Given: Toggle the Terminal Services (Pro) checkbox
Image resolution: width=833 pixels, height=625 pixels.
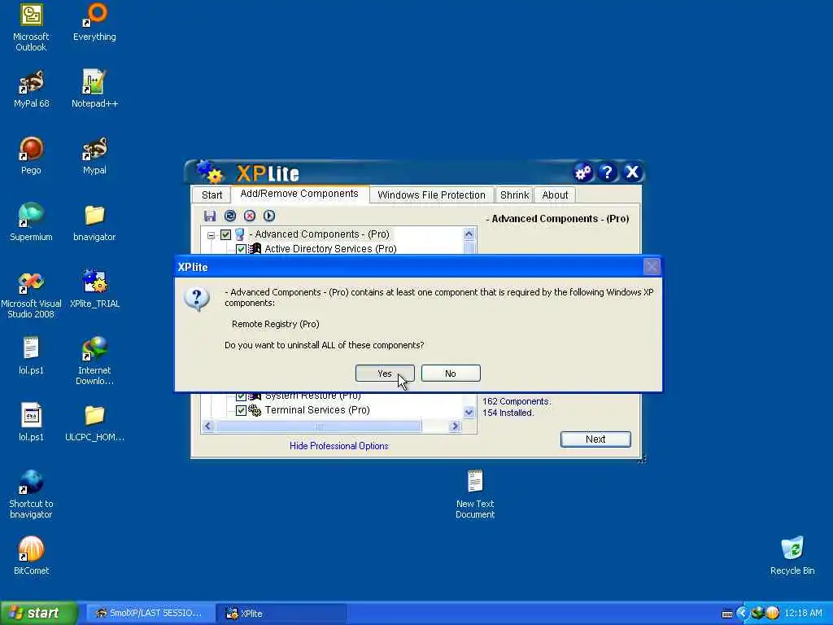Looking at the screenshot, I should pos(241,410).
